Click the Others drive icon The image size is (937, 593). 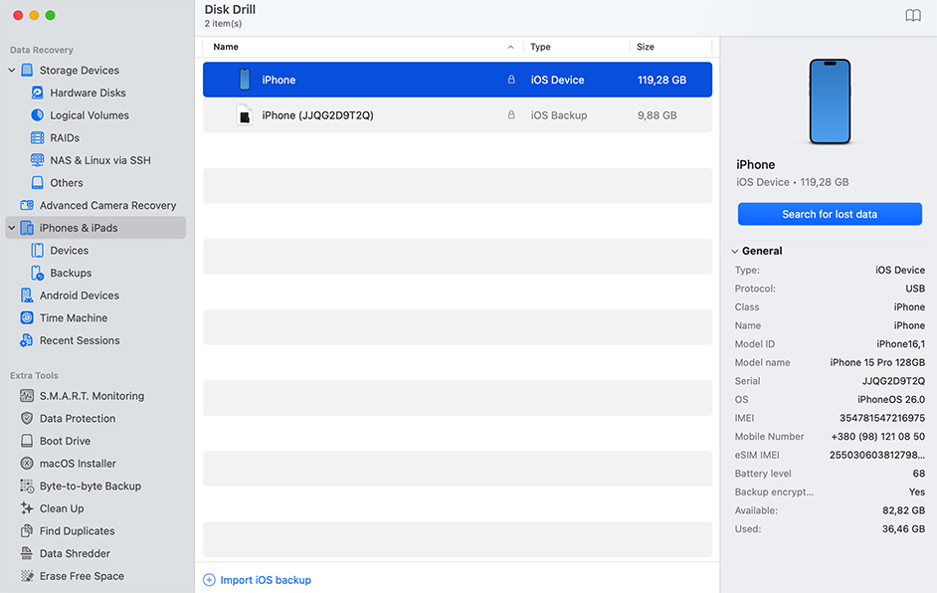coord(37,182)
